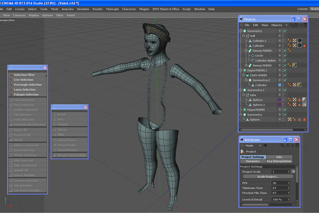Choose Rectangle Selection from the selection palette
Viewport: 319px width, 213px height.
tap(28, 85)
